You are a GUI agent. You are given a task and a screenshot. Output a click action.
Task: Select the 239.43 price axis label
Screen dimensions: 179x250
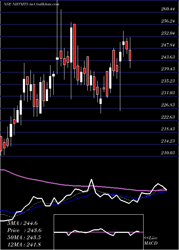168,69
